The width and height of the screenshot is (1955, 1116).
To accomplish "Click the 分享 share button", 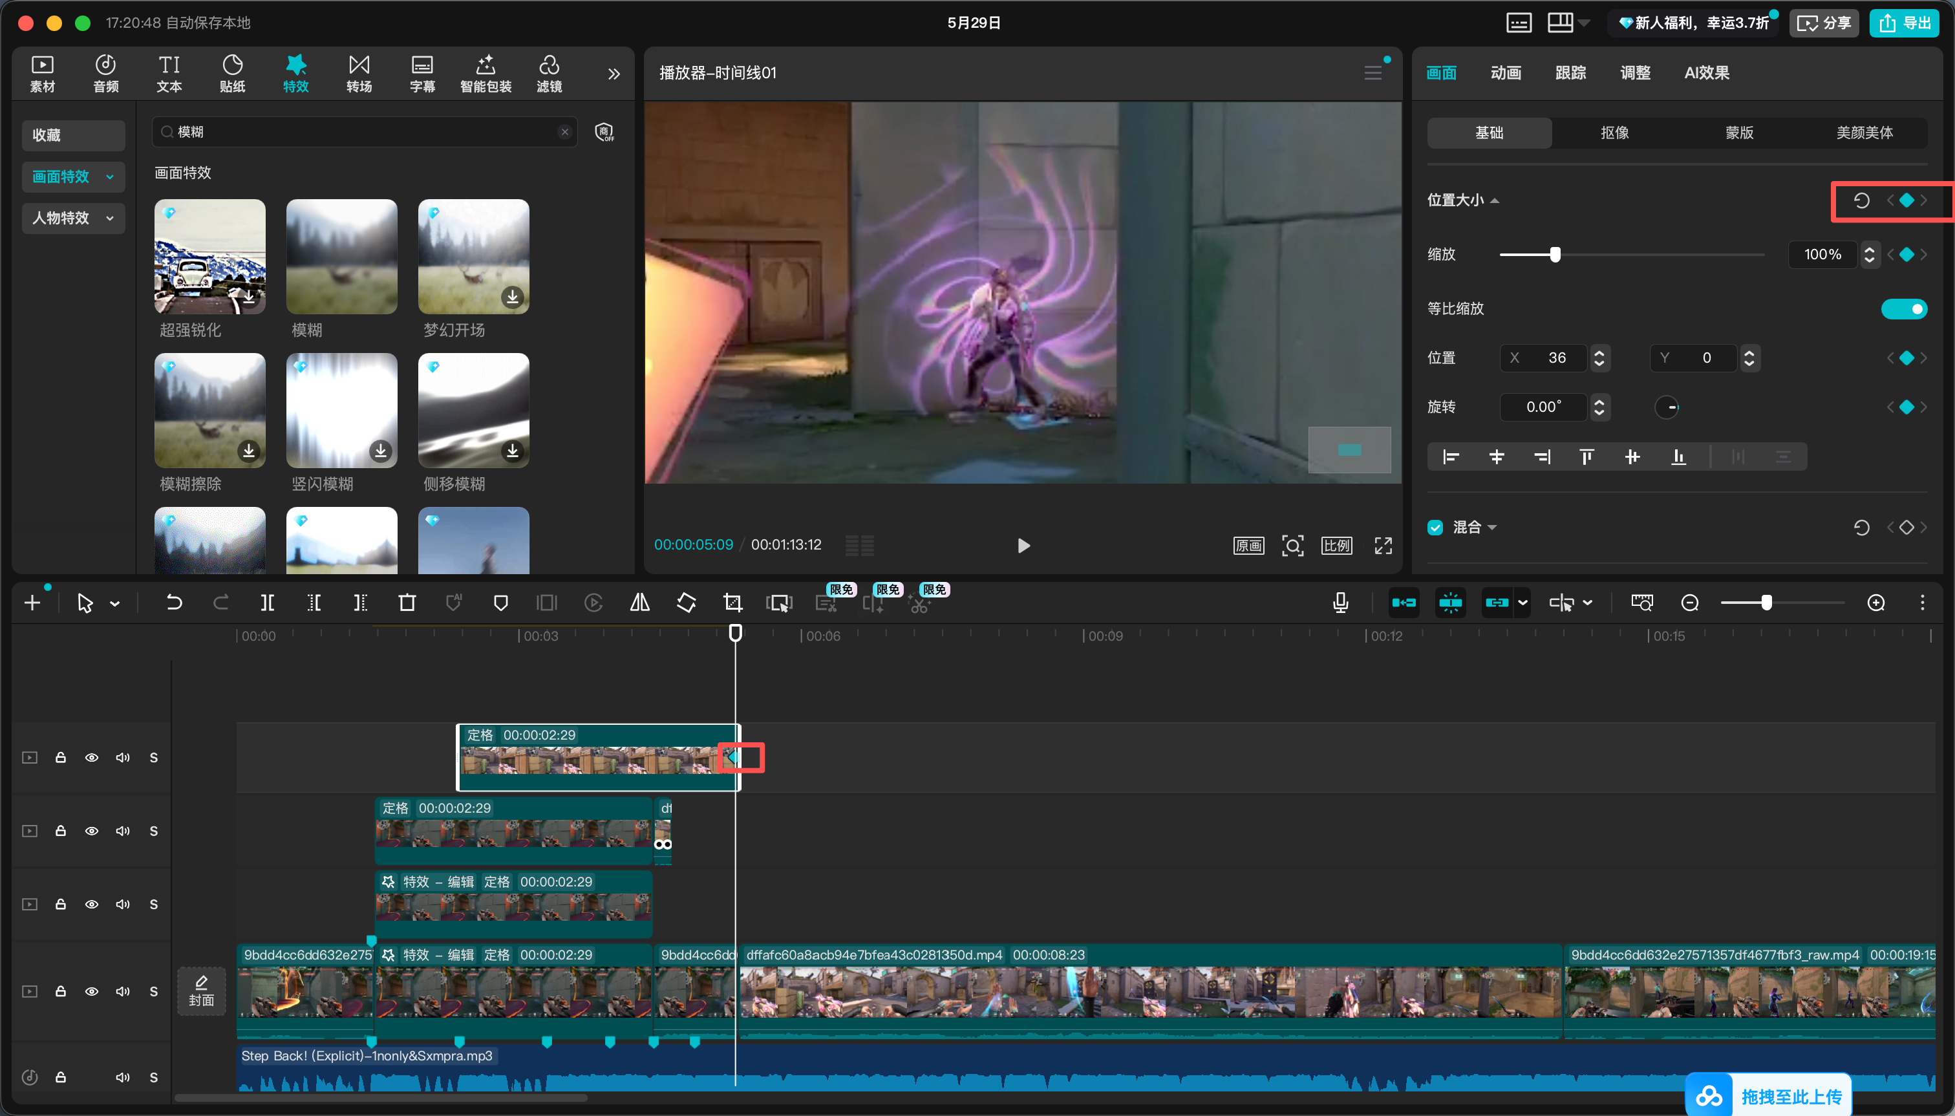I will click(1824, 23).
